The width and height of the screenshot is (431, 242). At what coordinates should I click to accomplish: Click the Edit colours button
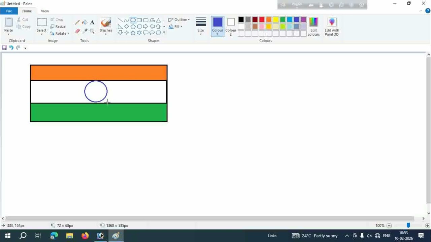tap(313, 27)
